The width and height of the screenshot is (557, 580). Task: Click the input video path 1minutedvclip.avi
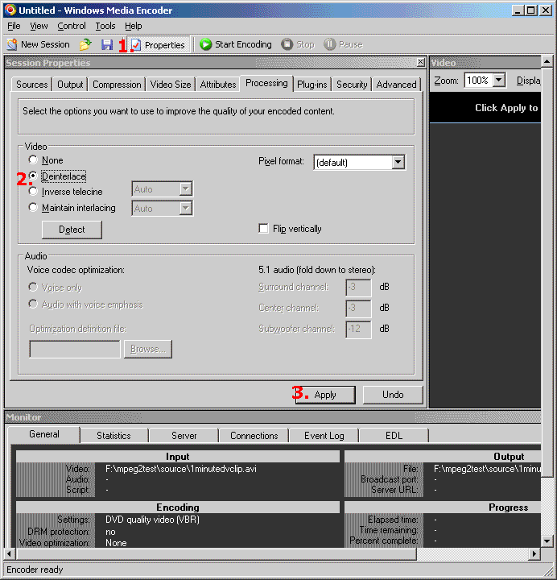(181, 469)
